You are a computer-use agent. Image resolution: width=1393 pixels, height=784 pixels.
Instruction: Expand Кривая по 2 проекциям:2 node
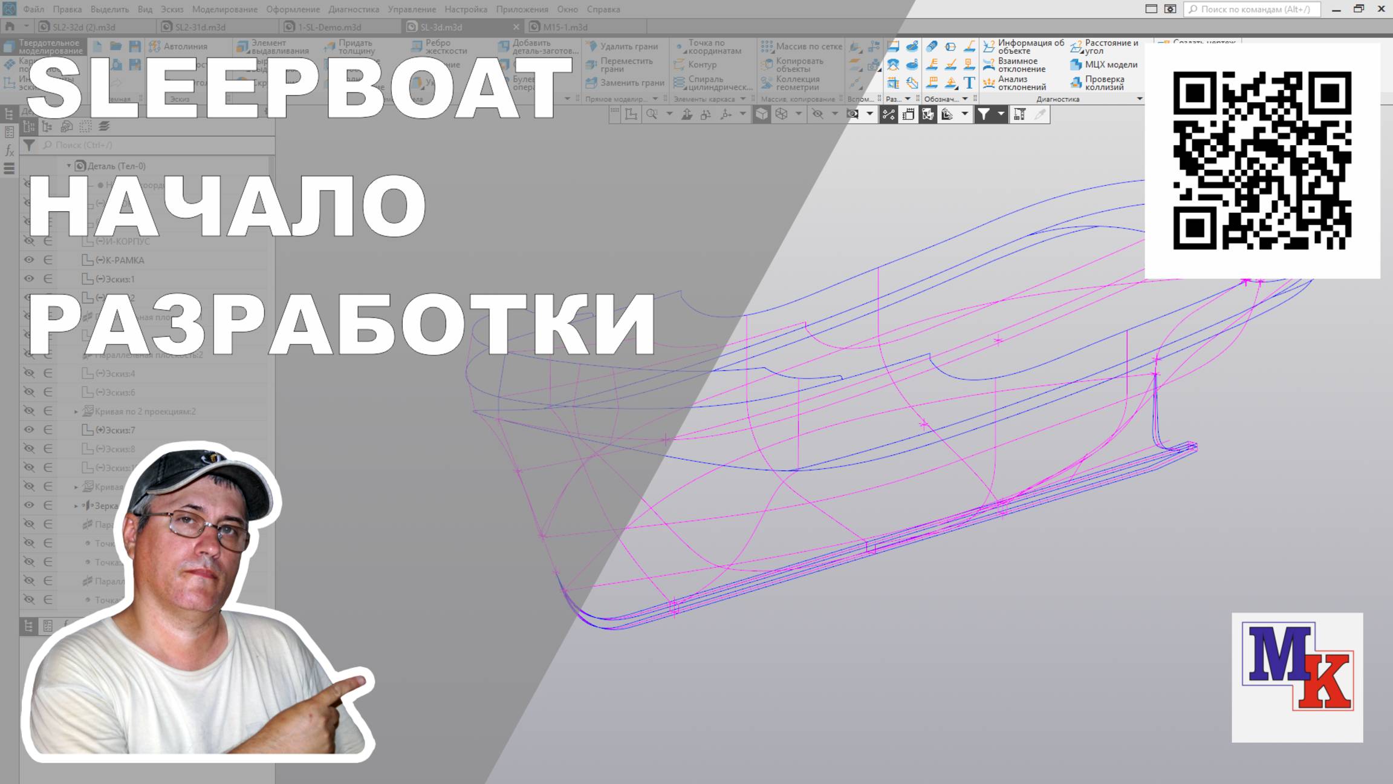76,411
